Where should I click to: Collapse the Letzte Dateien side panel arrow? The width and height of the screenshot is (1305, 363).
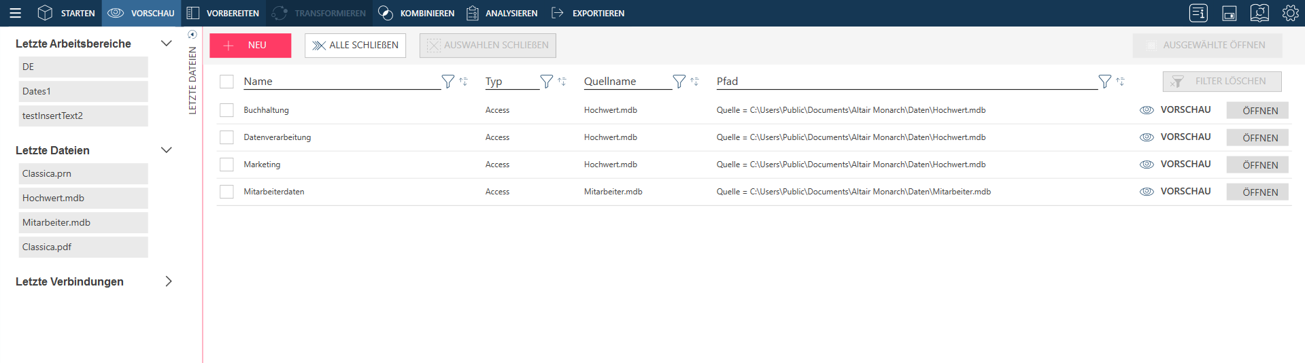pyautogui.click(x=192, y=35)
